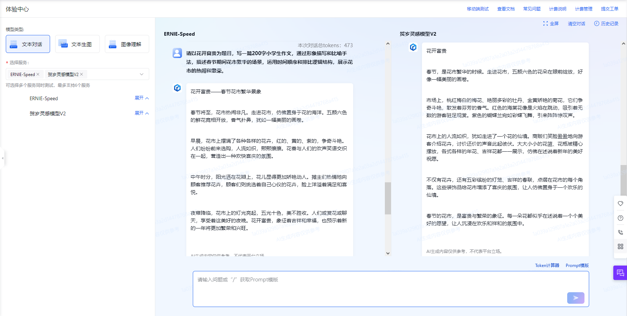Viewport: 627px width, 316px height.
Task: Click the phone contact icon
Action: 621,232
